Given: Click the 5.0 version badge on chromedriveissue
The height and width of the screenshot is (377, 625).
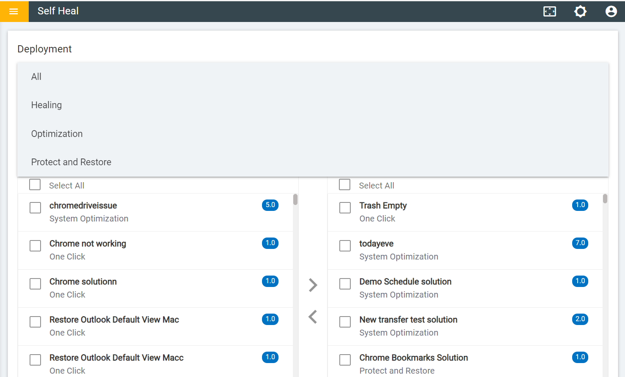Looking at the screenshot, I should [270, 205].
